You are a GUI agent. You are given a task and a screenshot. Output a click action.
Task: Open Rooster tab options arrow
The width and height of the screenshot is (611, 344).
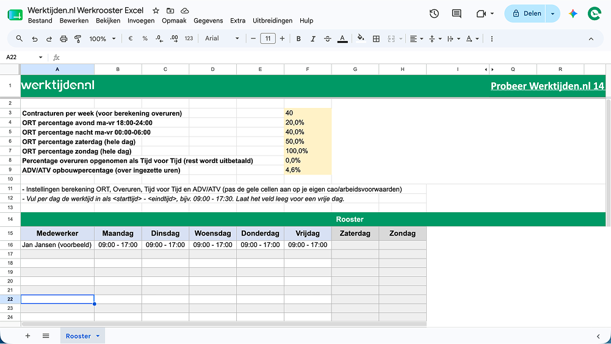pos(98,336)
